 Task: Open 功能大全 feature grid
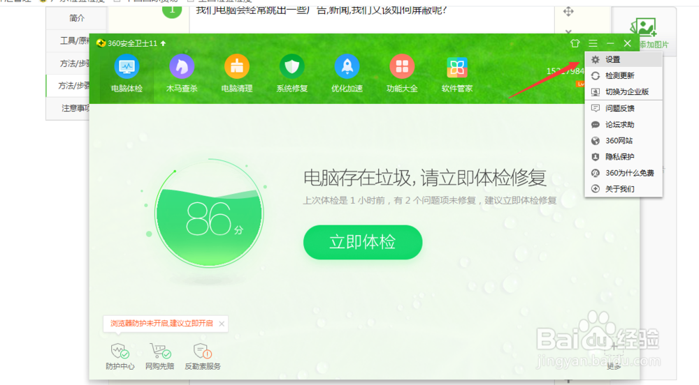pos(402,74)
